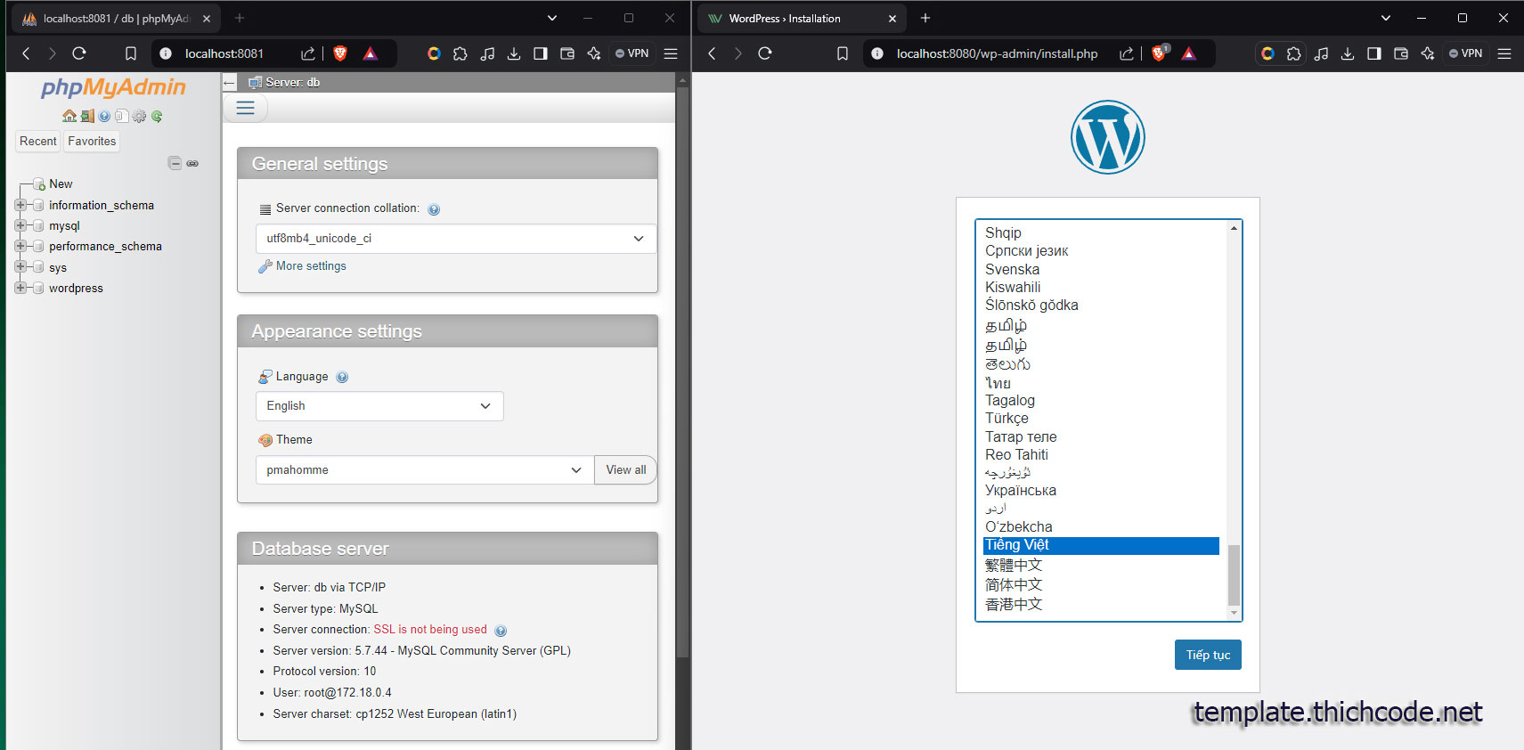Open MySQL documentation page icon in sidebar
The width and height of the screenshot is (1524, 750).
(121, 116)
